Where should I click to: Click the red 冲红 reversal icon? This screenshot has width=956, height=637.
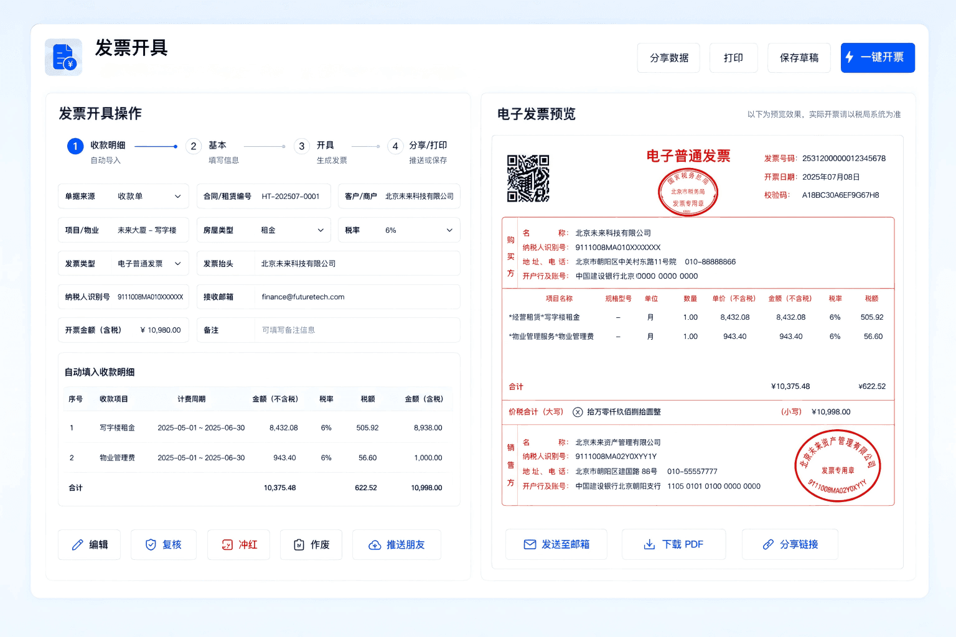227,545
